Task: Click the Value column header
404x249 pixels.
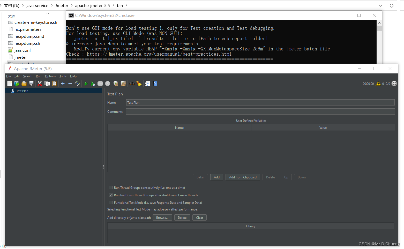Action: pyautogui.click(x=323, y=128)
